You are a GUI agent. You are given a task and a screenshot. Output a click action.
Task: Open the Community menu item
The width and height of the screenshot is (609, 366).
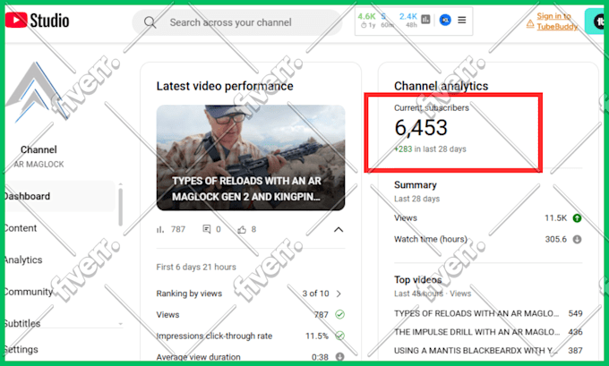point(30,292)
